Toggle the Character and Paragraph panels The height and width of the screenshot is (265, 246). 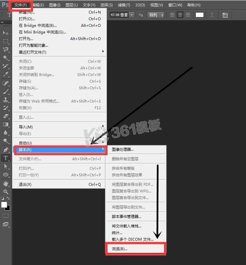(x=225, y=15)
